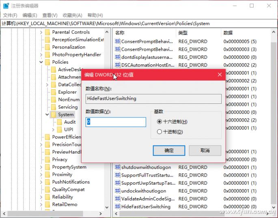
Task: Select the Audit folder icon
Action: (60, 122)
